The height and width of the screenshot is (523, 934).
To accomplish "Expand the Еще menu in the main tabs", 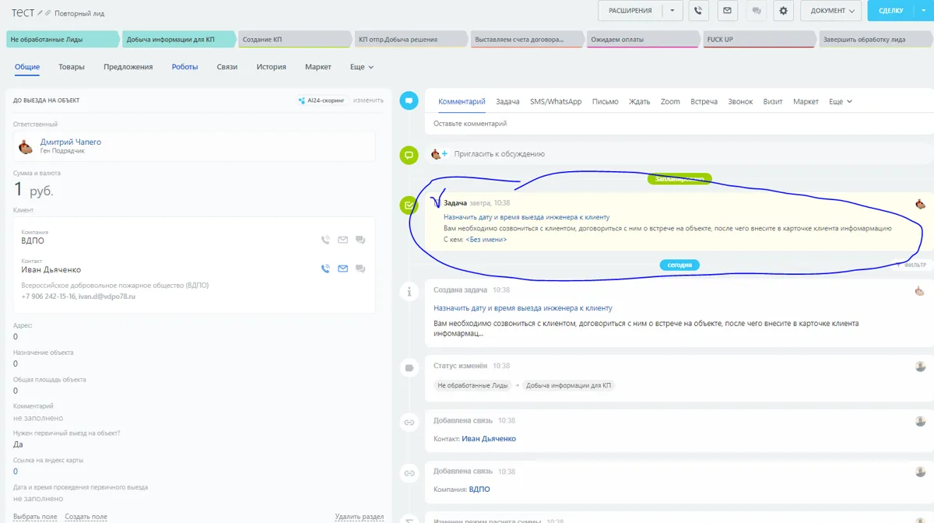I will tap(362, 67).
